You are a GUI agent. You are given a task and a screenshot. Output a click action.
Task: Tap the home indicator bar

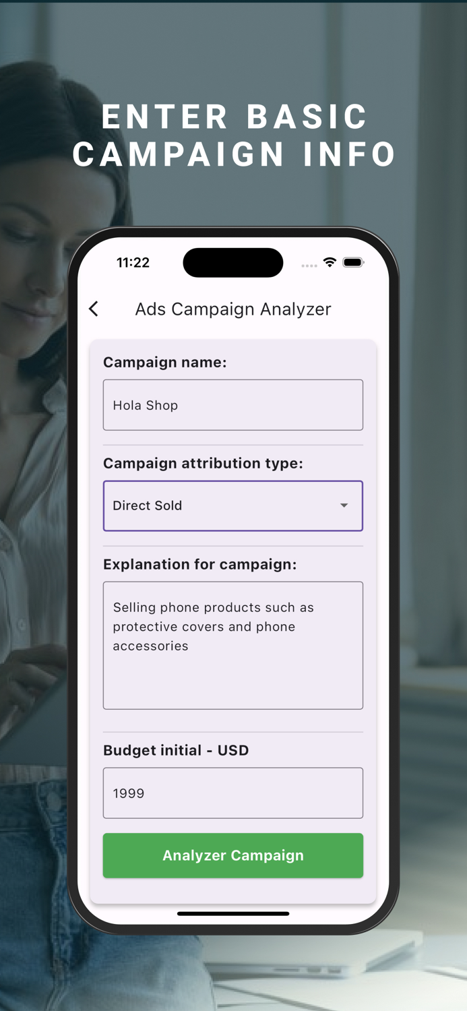232,915
